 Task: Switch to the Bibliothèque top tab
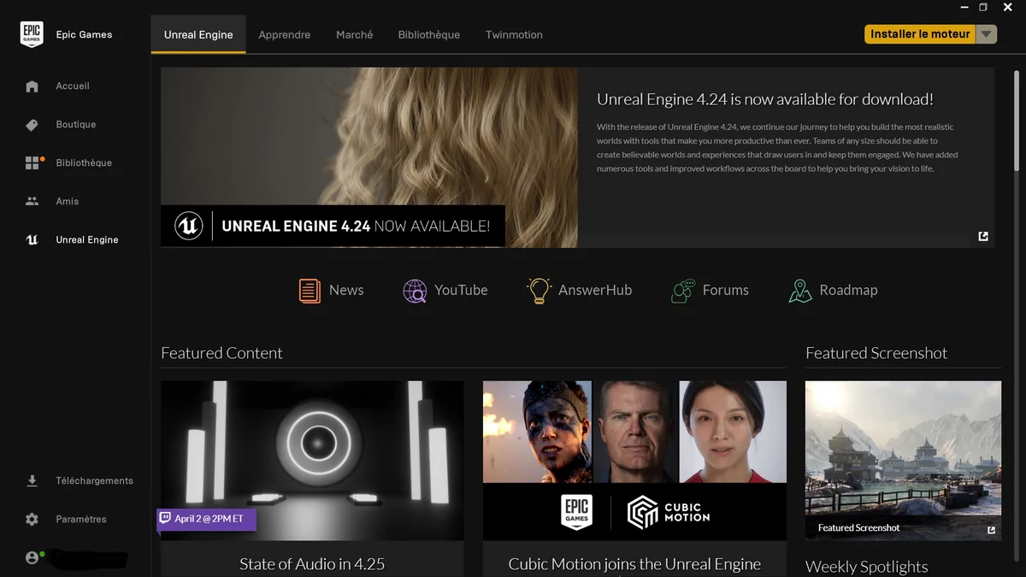pos(429,35)
